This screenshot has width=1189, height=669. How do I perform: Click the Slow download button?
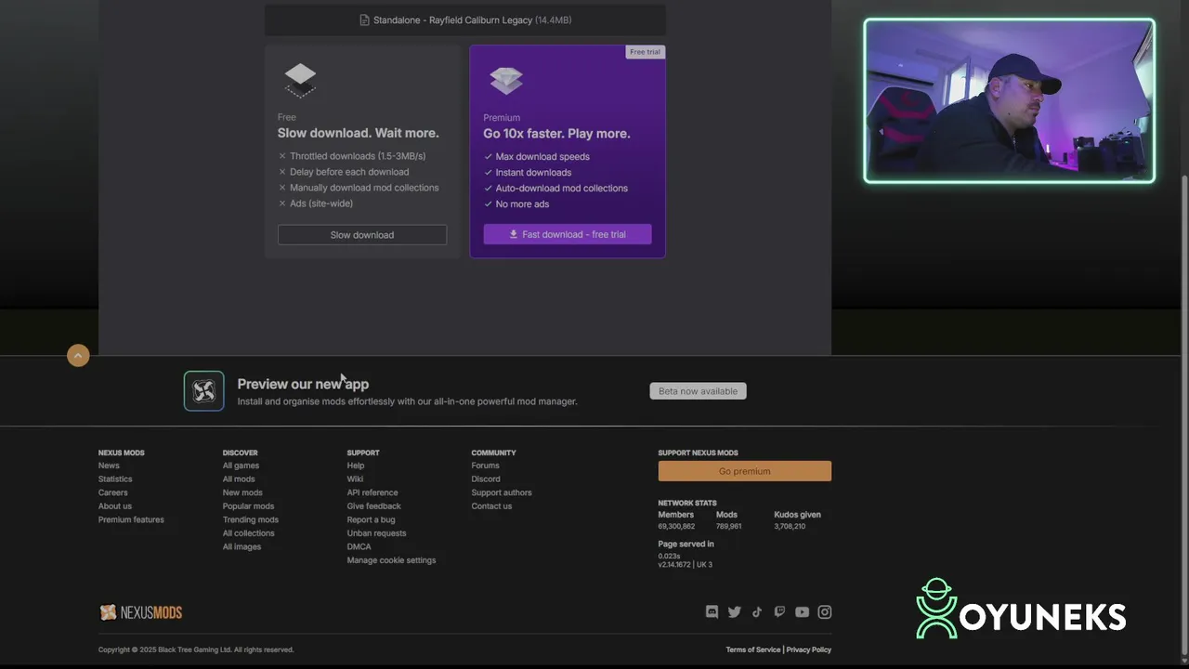point(362,235)
